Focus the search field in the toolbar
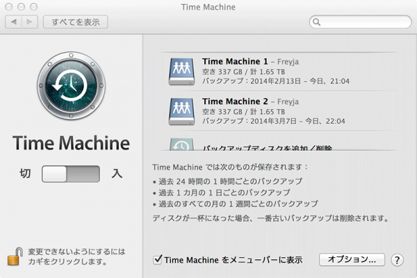The height and width of the screenshot is (278, 417). point(365,22)
